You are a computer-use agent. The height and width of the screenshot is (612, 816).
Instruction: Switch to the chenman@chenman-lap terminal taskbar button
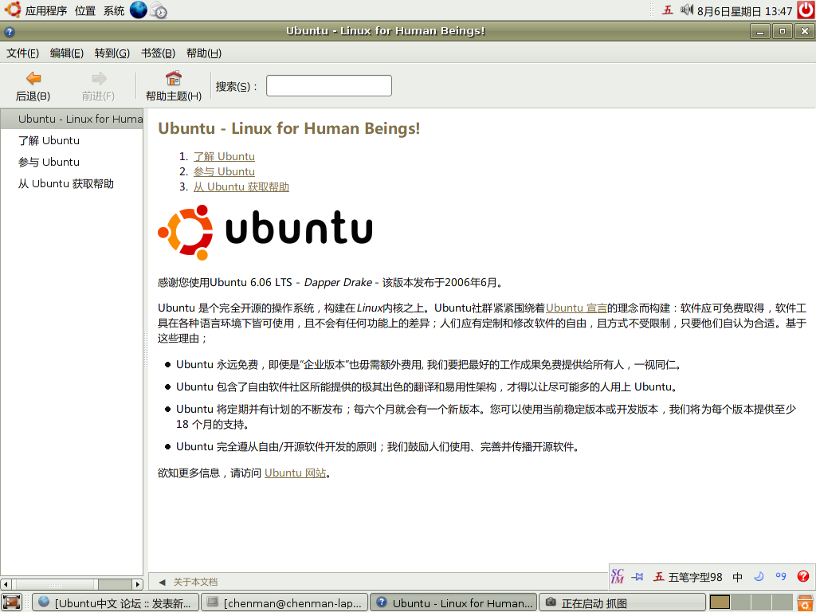tap(284, 602)
